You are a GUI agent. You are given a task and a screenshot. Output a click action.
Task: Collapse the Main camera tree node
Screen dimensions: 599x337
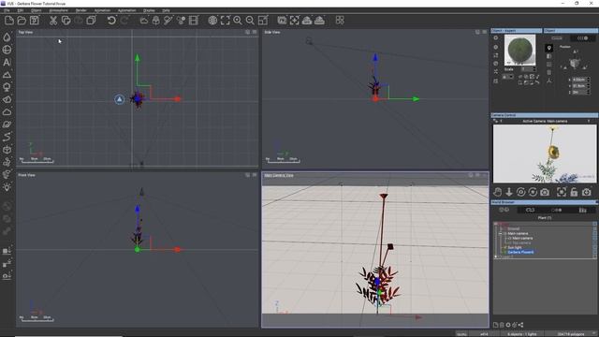click(x=500, y=233)
